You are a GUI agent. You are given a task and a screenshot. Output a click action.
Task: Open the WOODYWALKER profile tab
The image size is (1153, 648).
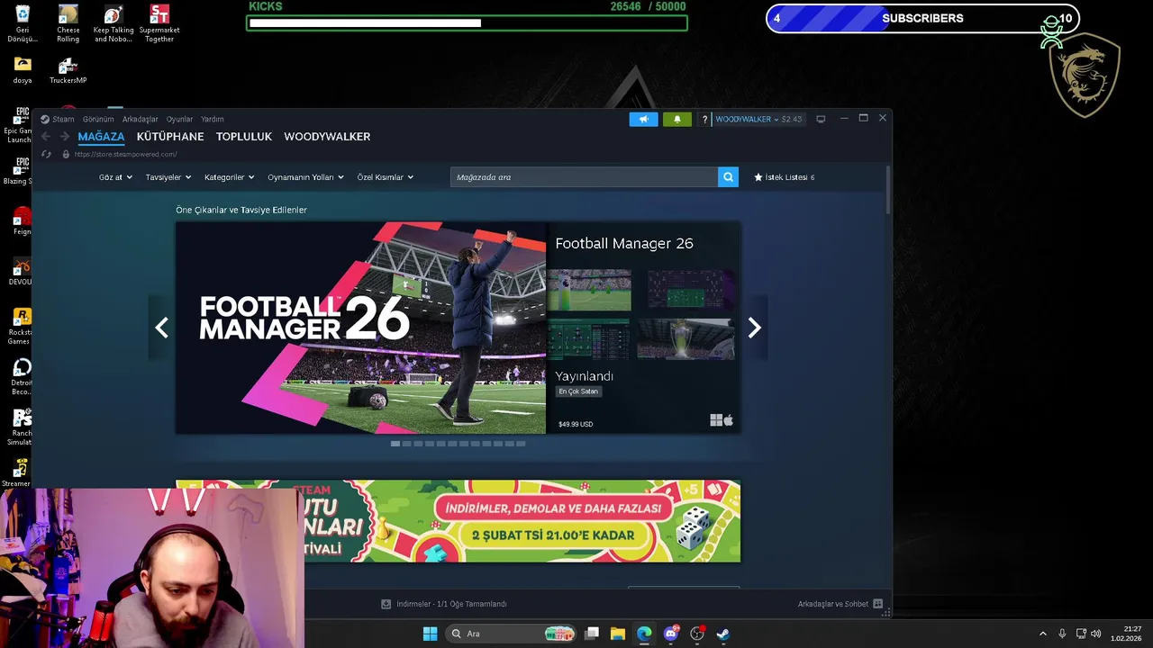tap(327, 137)
